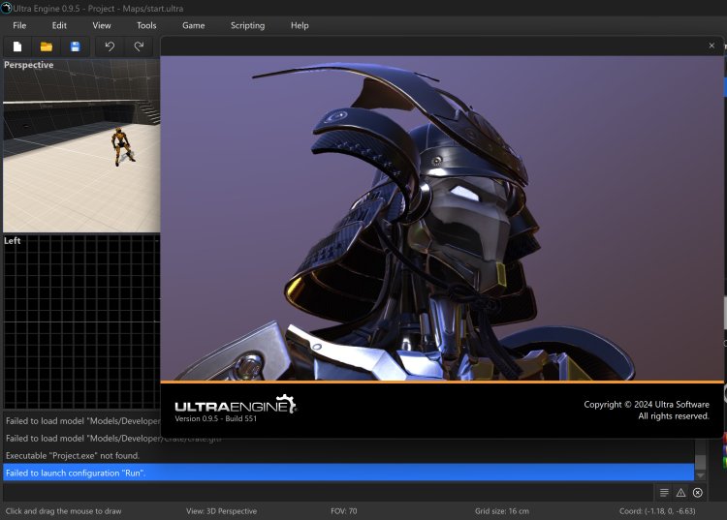727x520 pixels.
Task: Select the 'Failed to launch configuration Run' entry
Action: click(76, 473)
